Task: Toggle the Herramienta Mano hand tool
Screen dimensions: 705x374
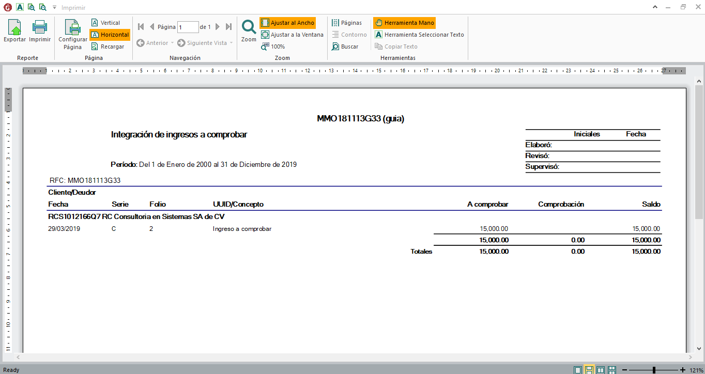Action: click(x=404, y=23)
